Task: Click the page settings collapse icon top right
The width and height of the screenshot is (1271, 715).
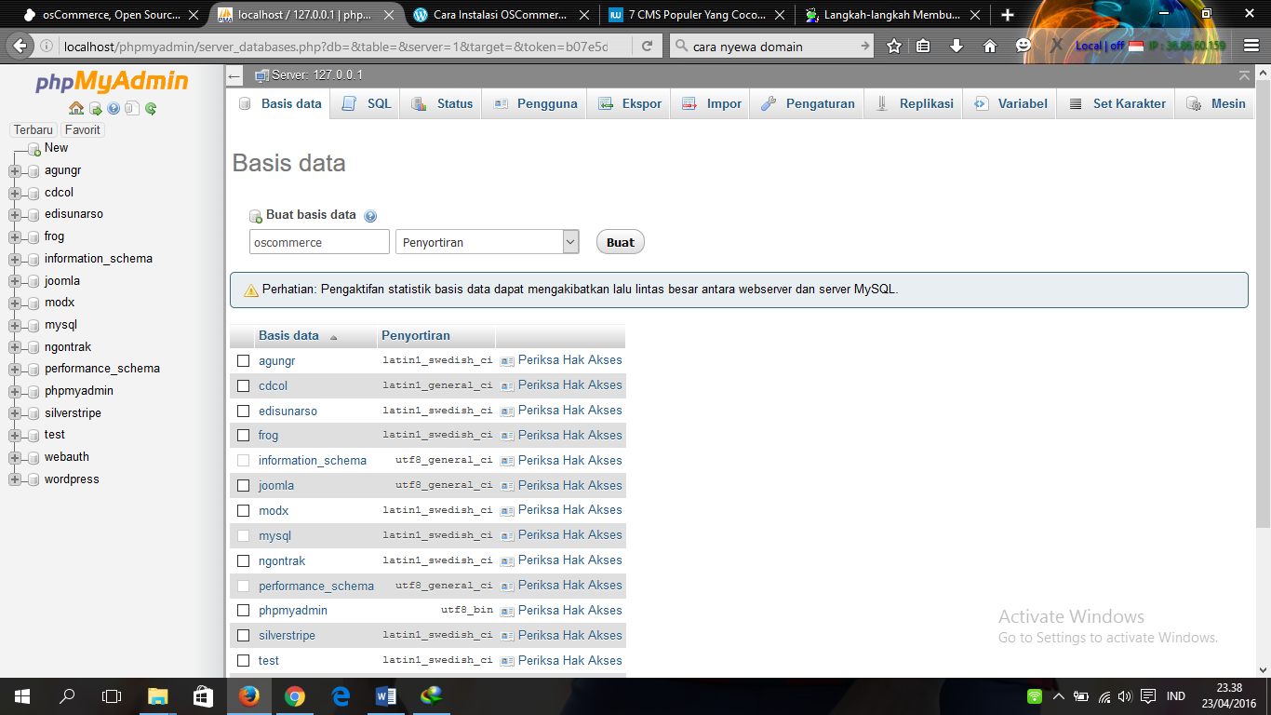Action: pos(1245,75)
